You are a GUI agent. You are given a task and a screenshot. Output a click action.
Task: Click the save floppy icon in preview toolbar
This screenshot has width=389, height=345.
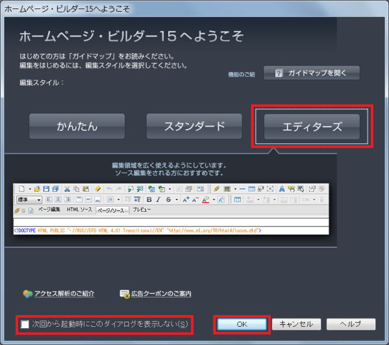[x=46, y=189]
